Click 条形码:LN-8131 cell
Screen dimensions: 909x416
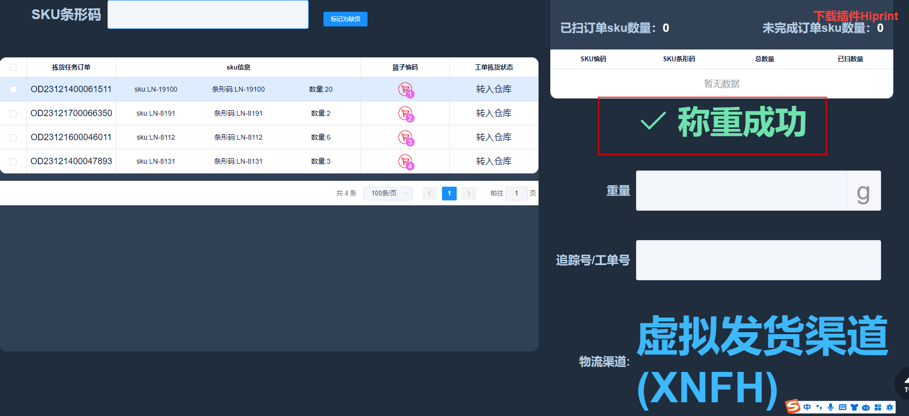click(x=239, y=161)
